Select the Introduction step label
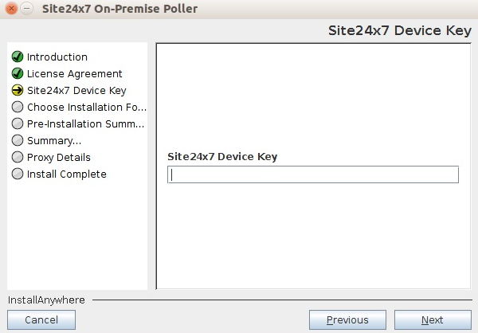Image resolution: width=478 pixels, height=333 pixels. [57, 57]
